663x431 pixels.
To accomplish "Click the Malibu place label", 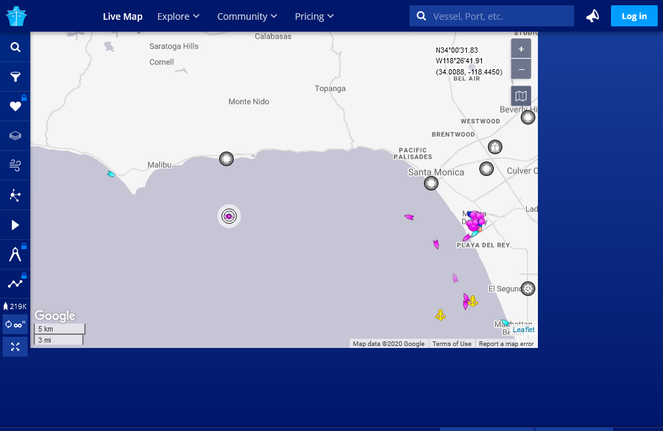I will tap(159, 165).
